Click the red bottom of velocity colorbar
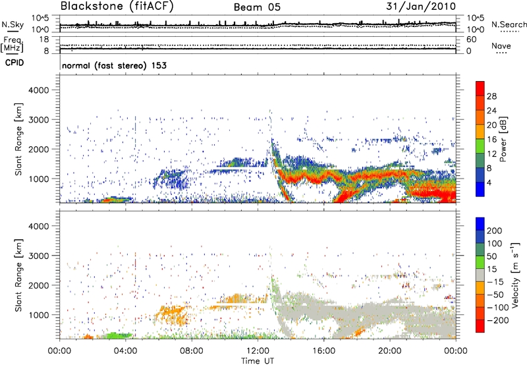The height and width of the screenshot is (365, 527). 480,326
